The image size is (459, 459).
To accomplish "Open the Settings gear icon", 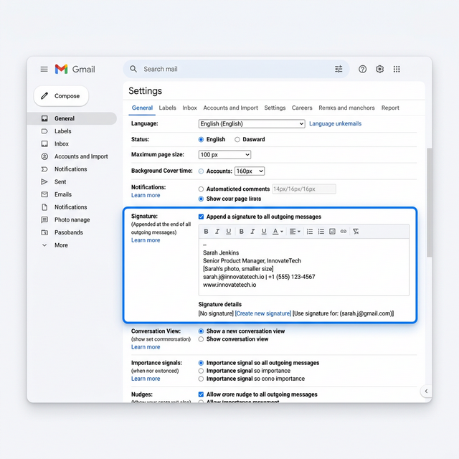I will click(379, 69).
